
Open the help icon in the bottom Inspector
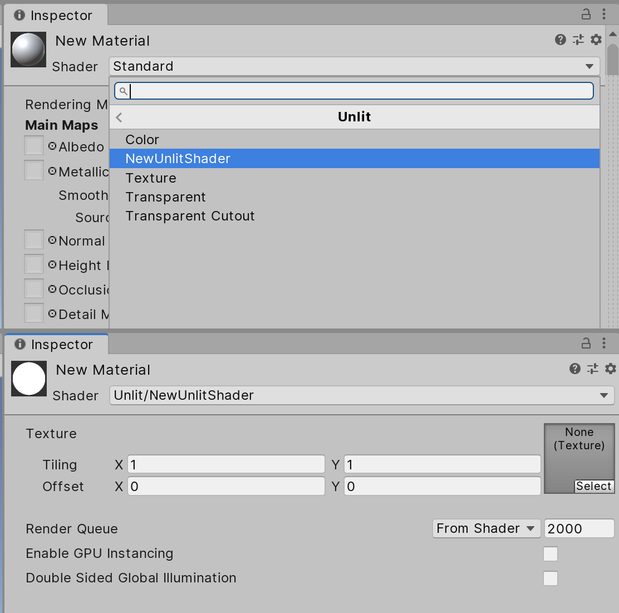(575, 369)
